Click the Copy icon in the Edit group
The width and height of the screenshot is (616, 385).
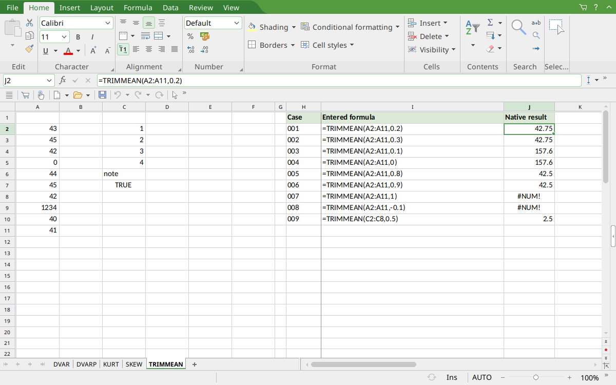[x=29, y=36]
